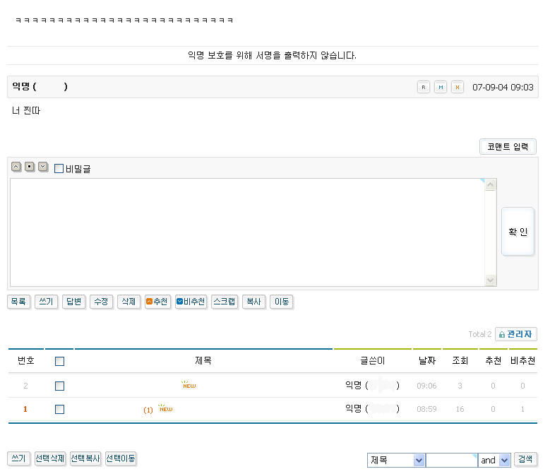The height and width of the screenshot is (474, 550).
Task: Click the Total 2 label
Action: click(x=480, y=334)
